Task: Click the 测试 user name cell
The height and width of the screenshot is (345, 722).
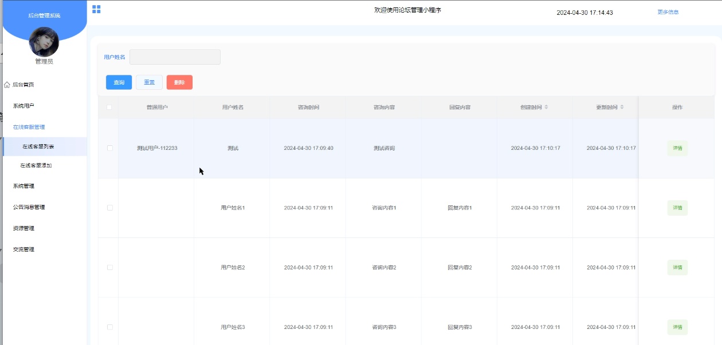Action: 233,148
